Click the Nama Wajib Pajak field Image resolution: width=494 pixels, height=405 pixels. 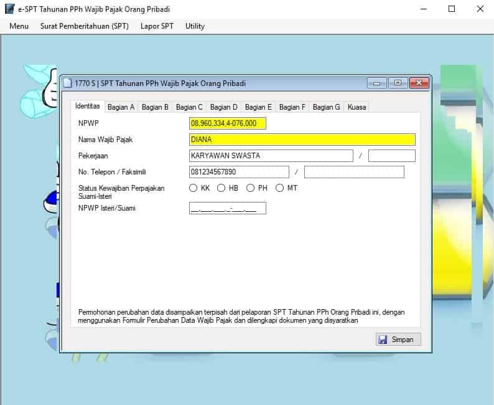point(302,140)
